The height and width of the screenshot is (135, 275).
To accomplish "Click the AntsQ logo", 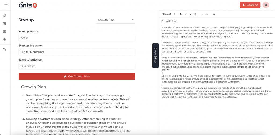I will (x=28, y=5).
